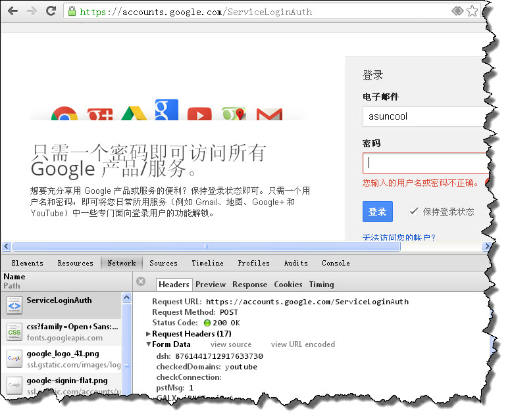Click the Google Drive product icon
The image size is (512, 420).
(x=134, y=113)
